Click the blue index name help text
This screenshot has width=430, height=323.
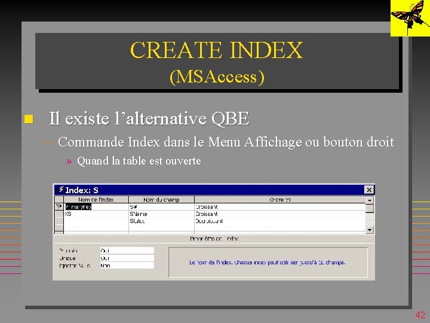pyautogui.click(x=268, y=263)
